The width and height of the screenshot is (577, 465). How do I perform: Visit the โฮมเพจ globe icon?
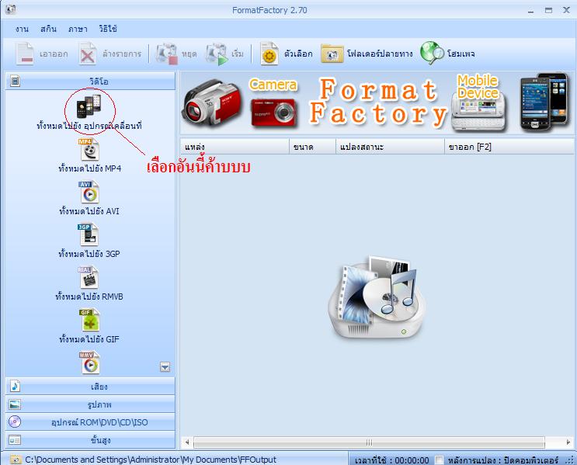pos(433,54)
